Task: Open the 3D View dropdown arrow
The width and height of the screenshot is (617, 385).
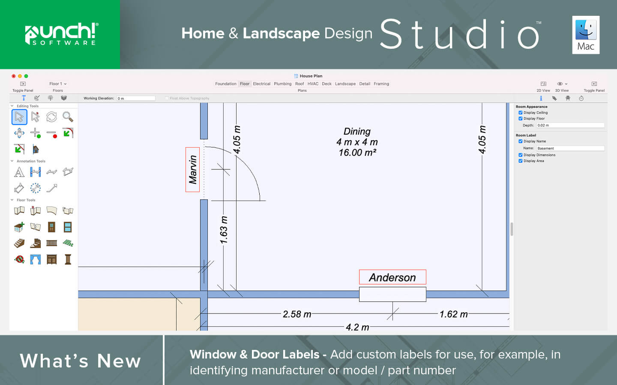Action: pyautogui.click(x=566, y=84)
